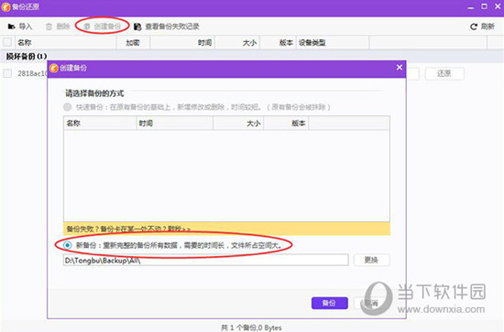Click the 刷新 refresh button
This screenshot has height=332, width=504.
pyautogui.click(x=482, y=27)
